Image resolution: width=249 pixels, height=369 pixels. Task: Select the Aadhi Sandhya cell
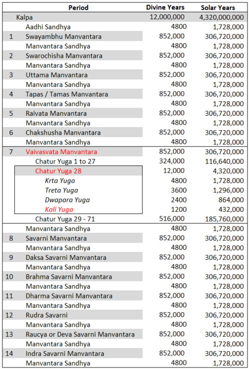(x=48, y=27)
